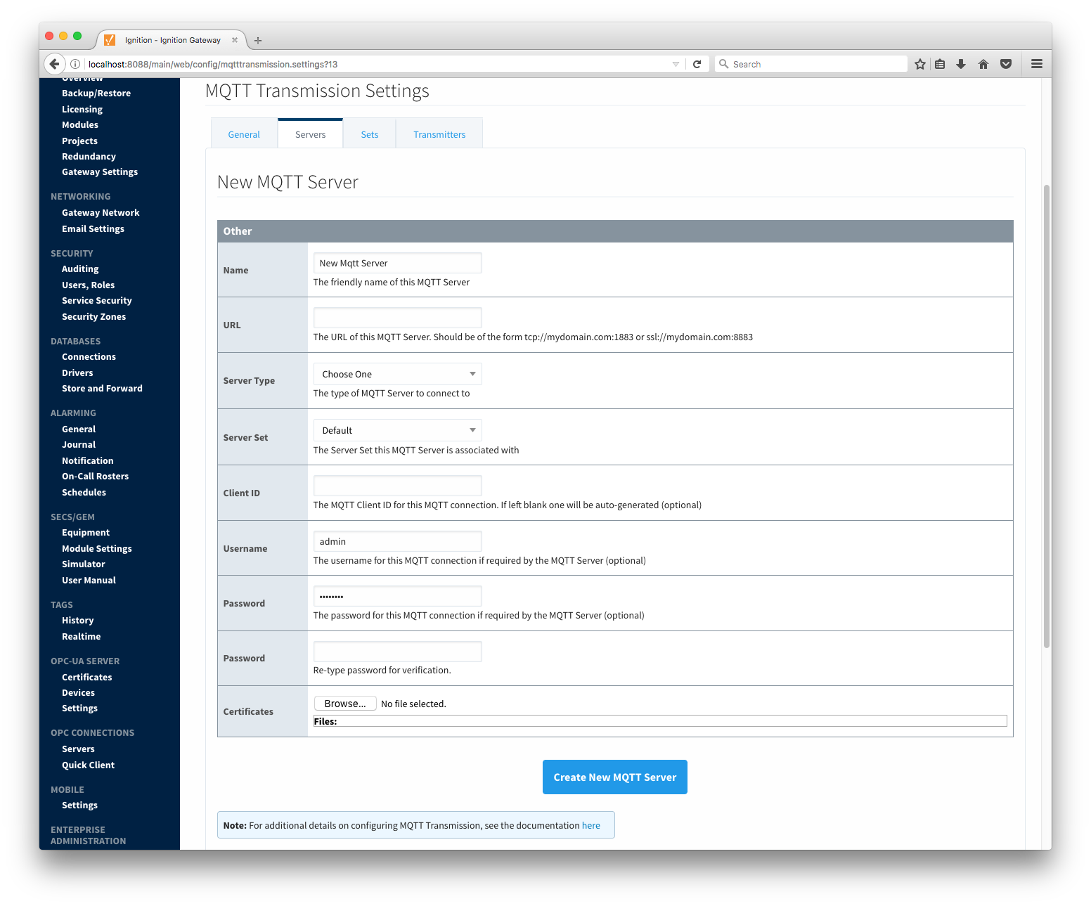Open Gateway Network in sidebar

(101, 212)
